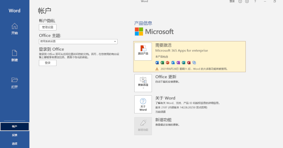Click the 登录 button under 登录到 Office
The width and height of the screenshot is (283, 148).
(x=48, y=63)
